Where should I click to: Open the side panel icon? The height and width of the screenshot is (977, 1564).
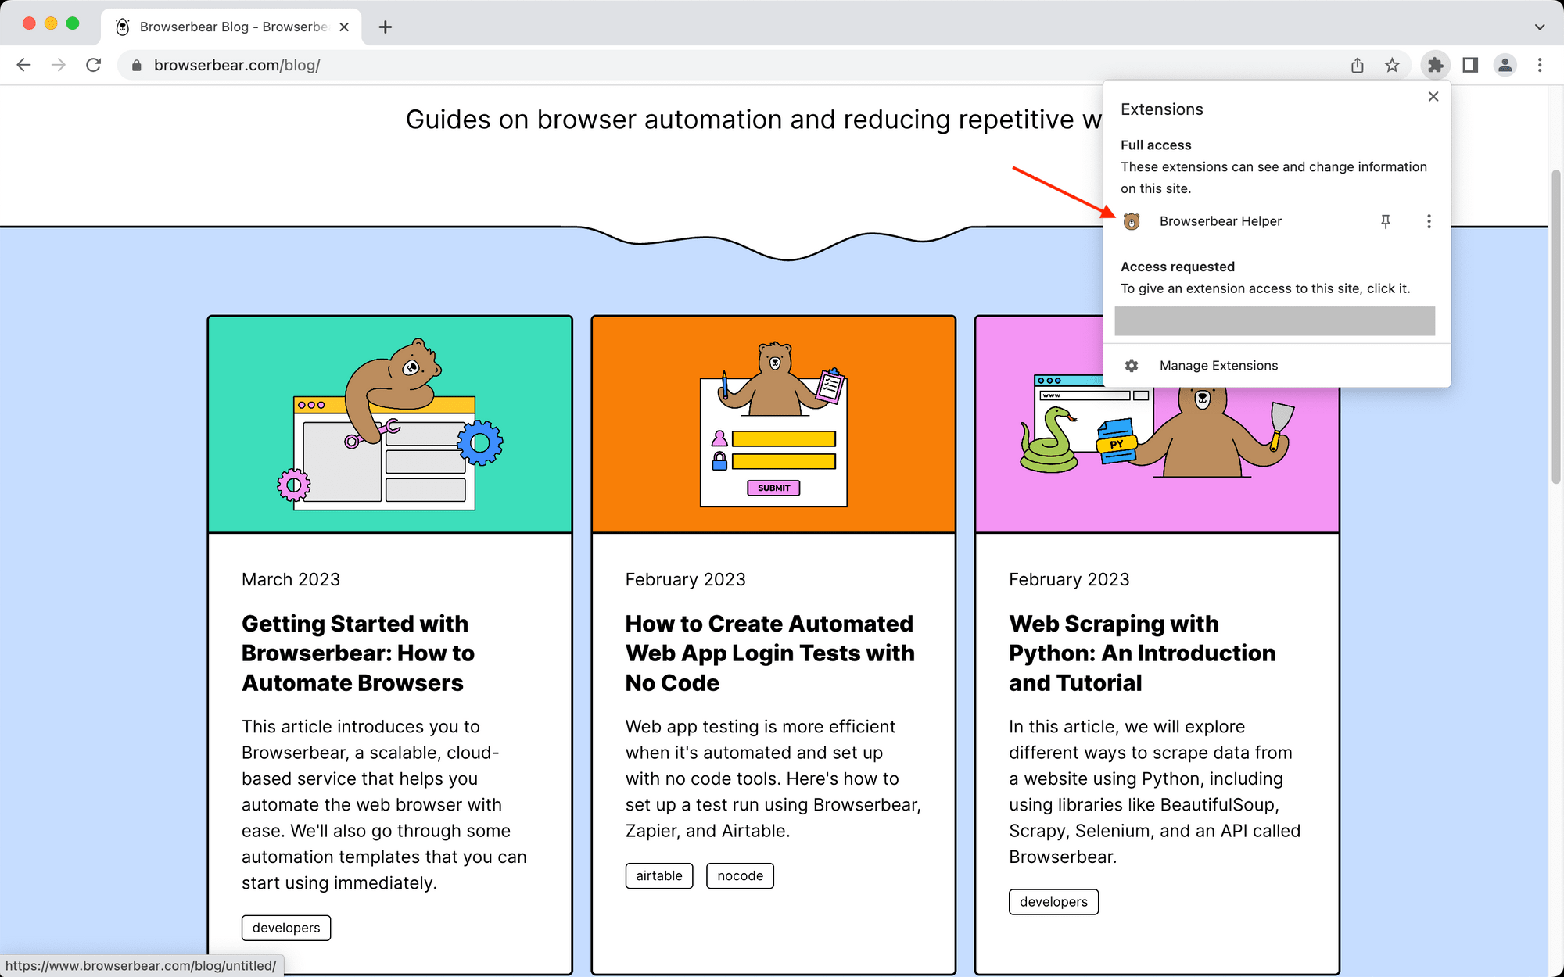tap(1469, 65)
